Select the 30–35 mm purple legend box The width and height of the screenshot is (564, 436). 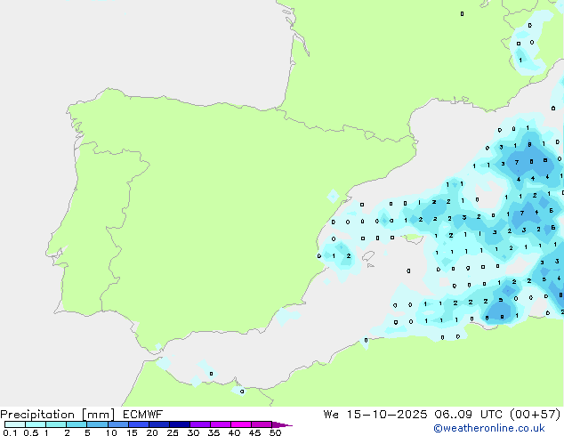tap(199, 424)
